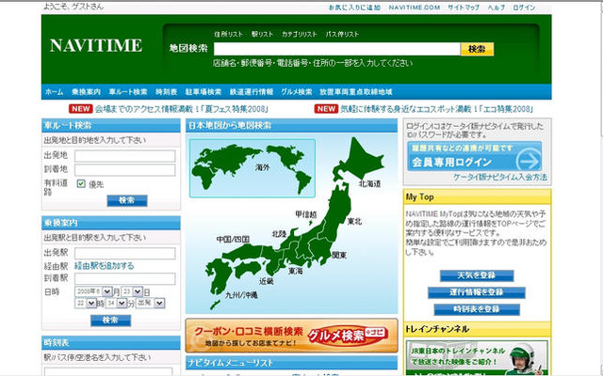The height and width of the screenshot is (376, 603).
Task: Select 北海道 on the Japan map
Action: 369,184
